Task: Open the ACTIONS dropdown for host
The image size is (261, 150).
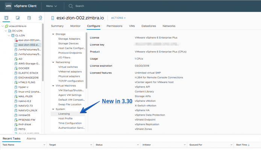Action: [x=118, y=18]
